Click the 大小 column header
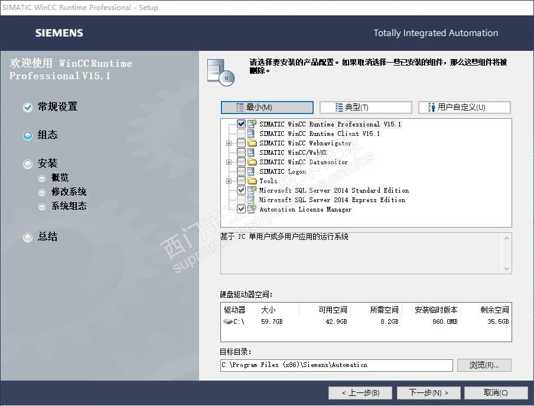 pos(268,310)
